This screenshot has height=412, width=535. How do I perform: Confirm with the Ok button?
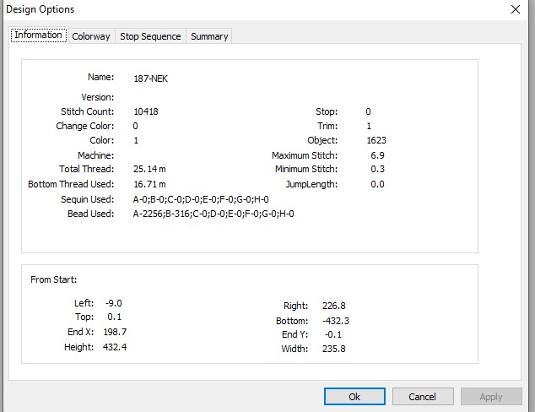[354, 397]
